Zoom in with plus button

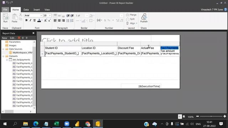[225, 116]
